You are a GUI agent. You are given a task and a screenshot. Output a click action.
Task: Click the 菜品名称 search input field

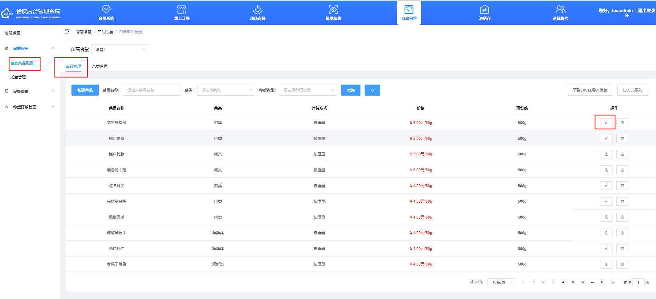coord(152,90)
